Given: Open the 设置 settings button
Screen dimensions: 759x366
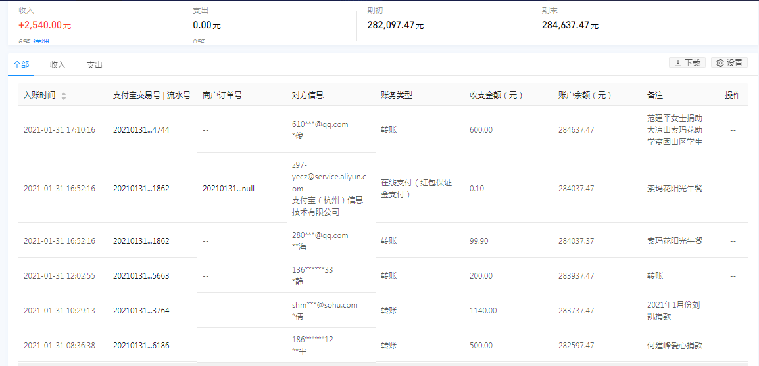Looking at the screenshot, I should click(x=729, y=63).
